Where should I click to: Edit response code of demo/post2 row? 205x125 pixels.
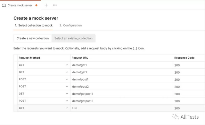coord(189,87)
